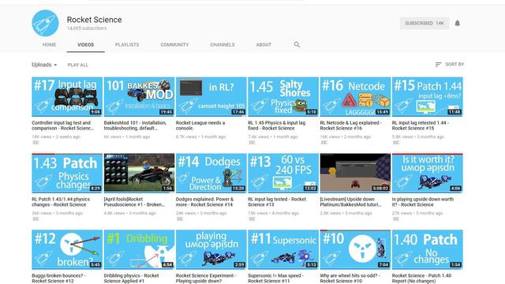
Task: Switch to the Home tab
Action: (x=49, y=45)
